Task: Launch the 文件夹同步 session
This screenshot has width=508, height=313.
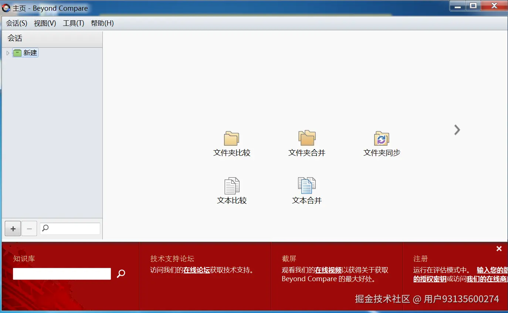Action: coord(382,144)
